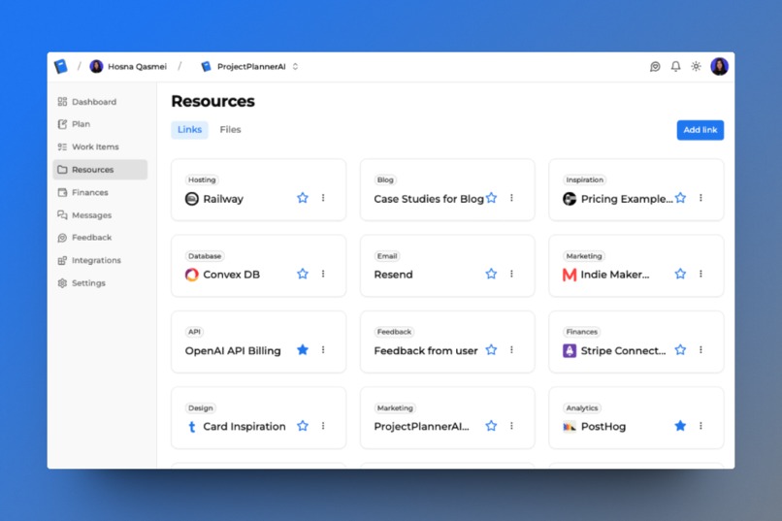Toggle the light theme sun icon
The height and width of the screenshot is (521, 782).
click(696, 66)
